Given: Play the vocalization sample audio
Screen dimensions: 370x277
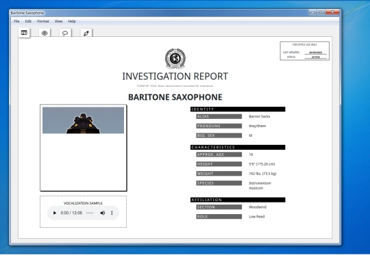Looking at the screenshot, I should [55, 213].
